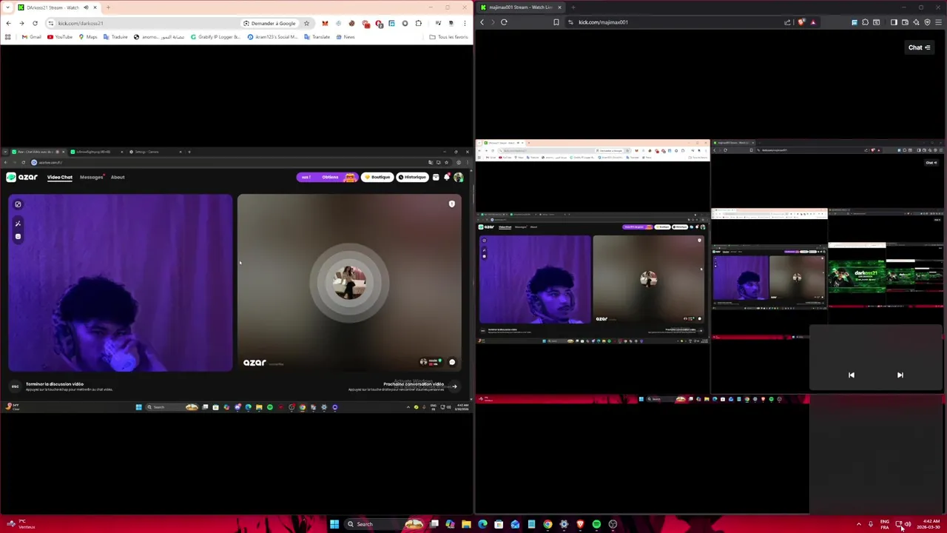Open Chrome's media control button

(438, 23)
